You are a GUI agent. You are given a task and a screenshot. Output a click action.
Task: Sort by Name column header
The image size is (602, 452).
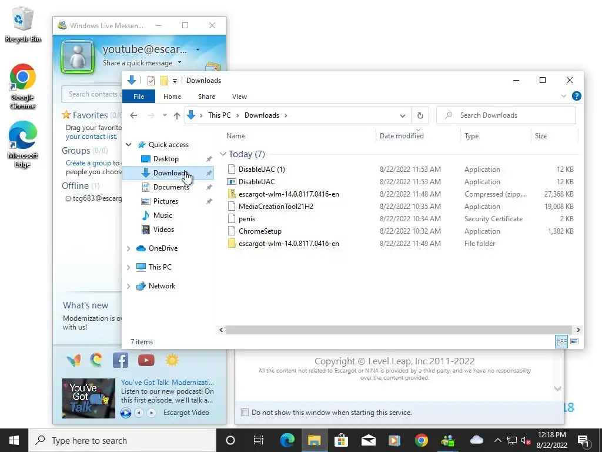[x=236, y=136]
